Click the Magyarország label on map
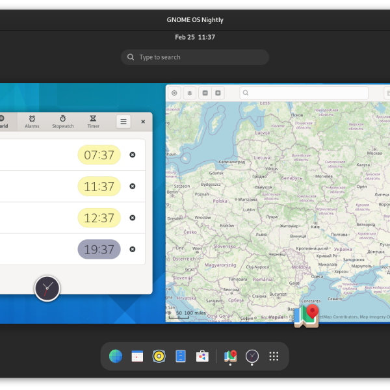Image resolution: width=390 pixels, height=390 pixels. point(220,265)
